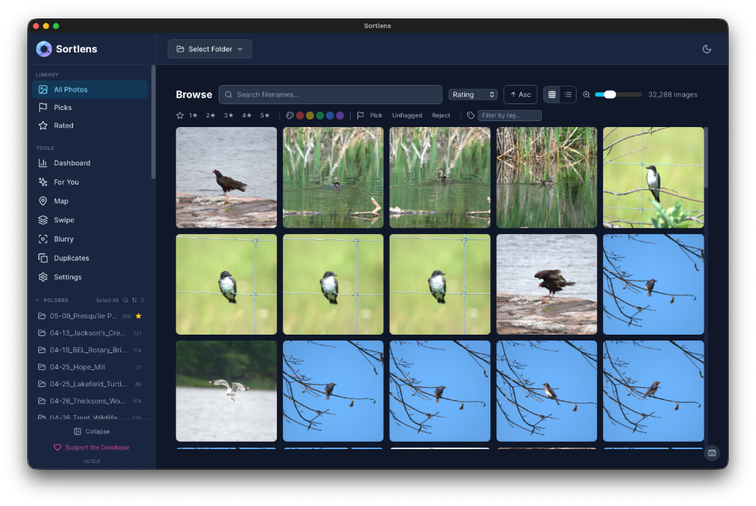
Task: Open Support the Developer link
Action: tap(92, 447)
